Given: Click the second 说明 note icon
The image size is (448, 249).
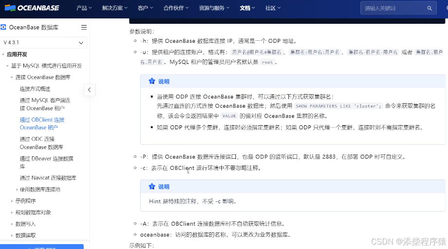Looking at the screenshot, I should coord(152,186).
